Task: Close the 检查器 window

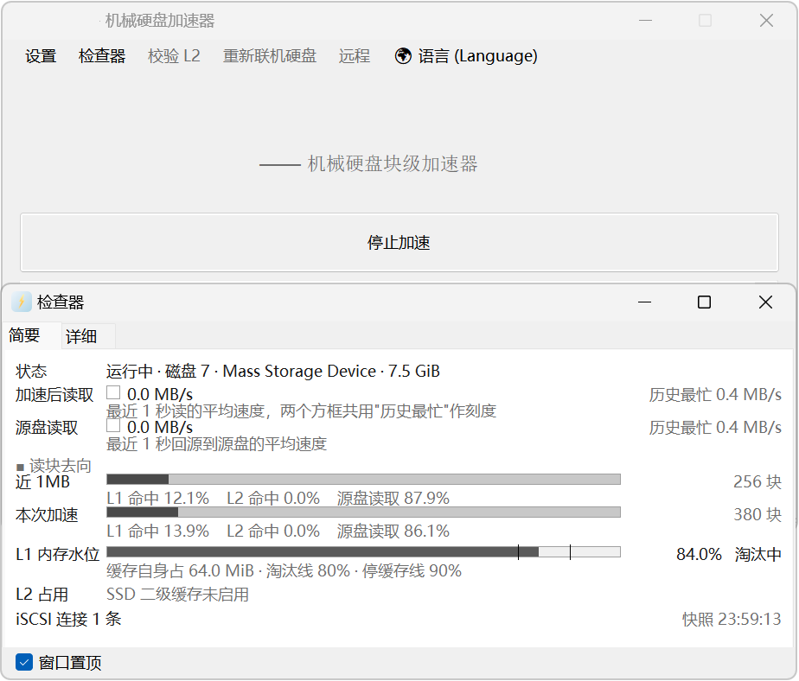Action: coord(765,302)
